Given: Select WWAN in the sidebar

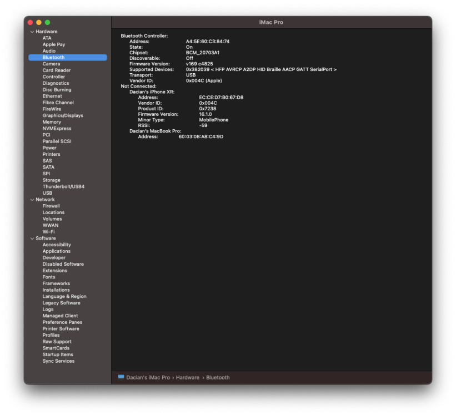Looking at the screenshot, I should click(x=51, y=225).
